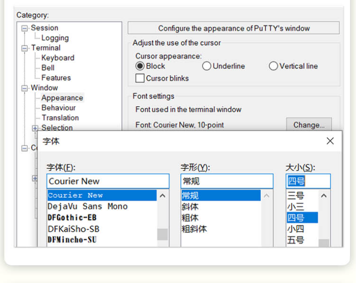359x283 pixels.
Task: Click font style list scroll up arrow
Action: (266, 196)
